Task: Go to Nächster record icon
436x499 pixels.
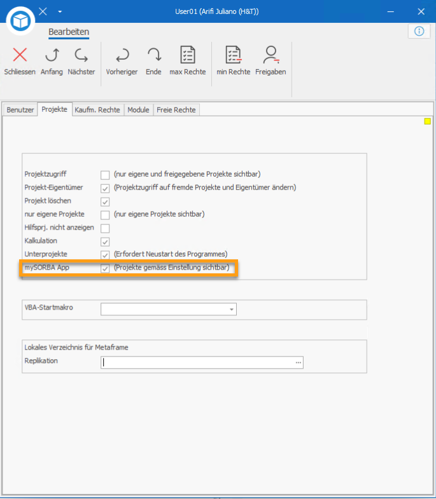Action: click(x=81, y=55)
